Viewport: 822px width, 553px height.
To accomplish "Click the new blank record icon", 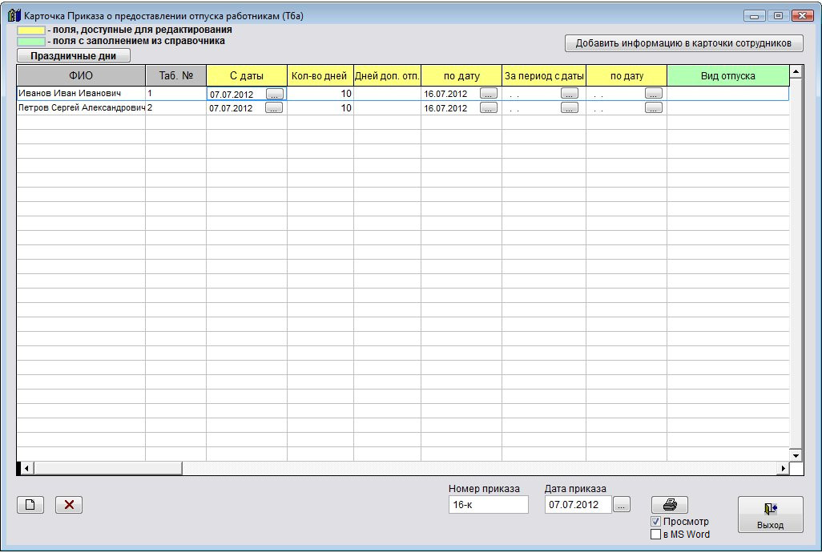I will 30,505.
